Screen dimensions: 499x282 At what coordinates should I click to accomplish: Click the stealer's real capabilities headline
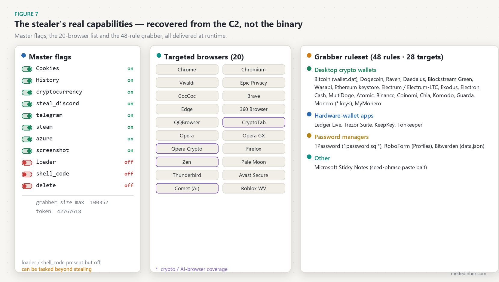tap(158, 24)
